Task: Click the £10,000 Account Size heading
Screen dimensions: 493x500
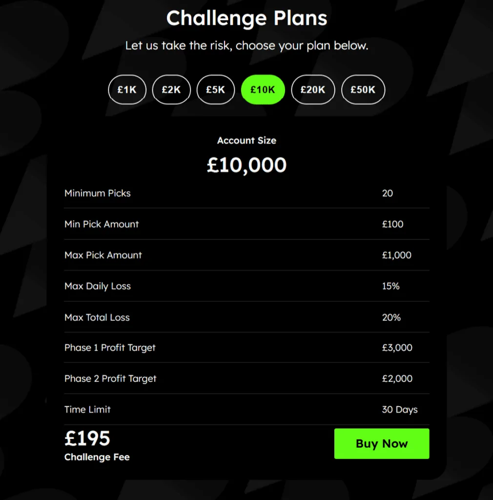Action: coord(246,165)
